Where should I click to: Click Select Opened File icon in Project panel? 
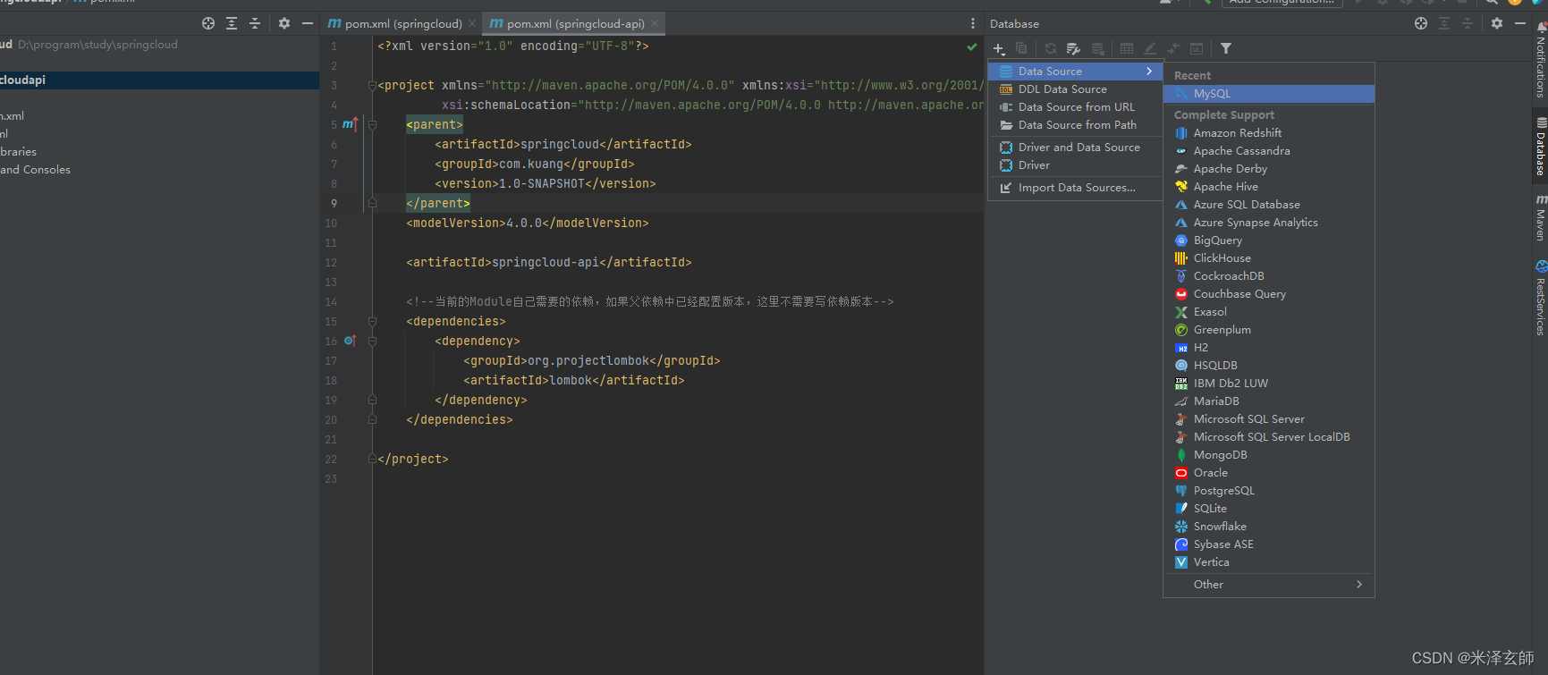(x=208, y=23)
